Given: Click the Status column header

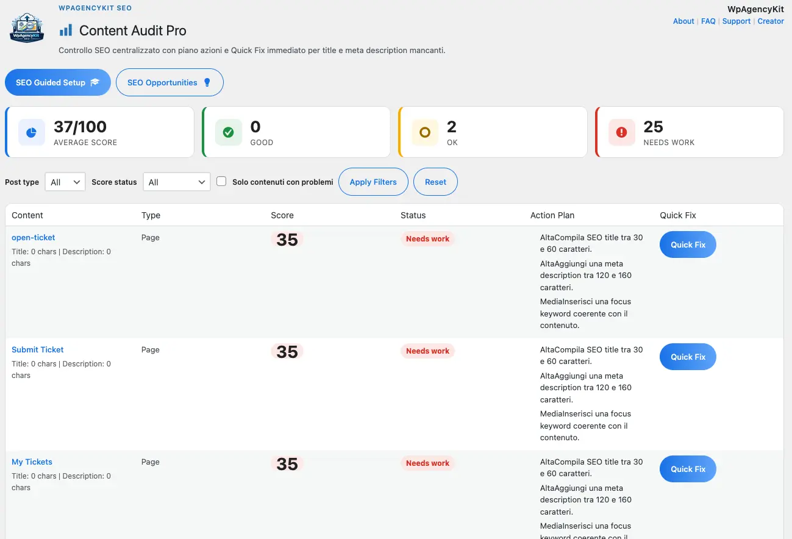Looking at the screenshot, I should click(x=413, y=215).
